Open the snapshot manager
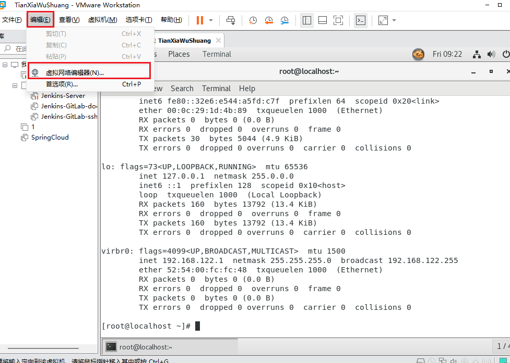The image size is (510, 363). click(284, 20)
